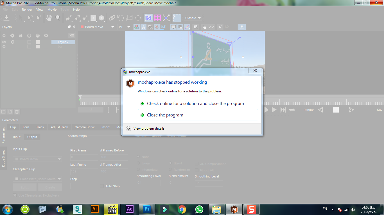
Task: Open the Render menu
Action: pyautogui.click(x=27, y=10)
